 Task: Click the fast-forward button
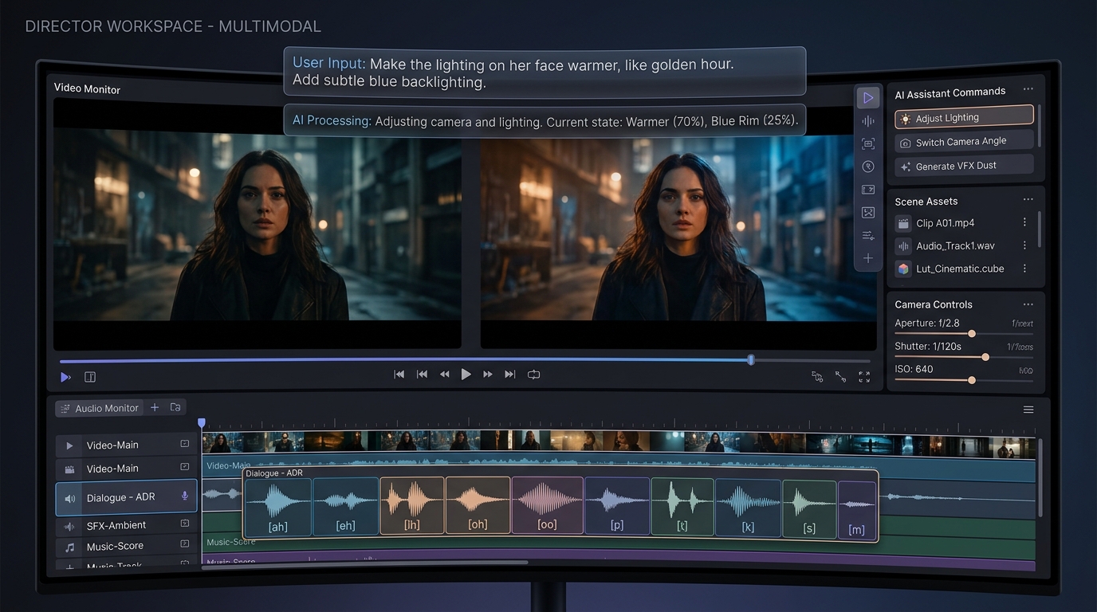[x=488, y=375]
